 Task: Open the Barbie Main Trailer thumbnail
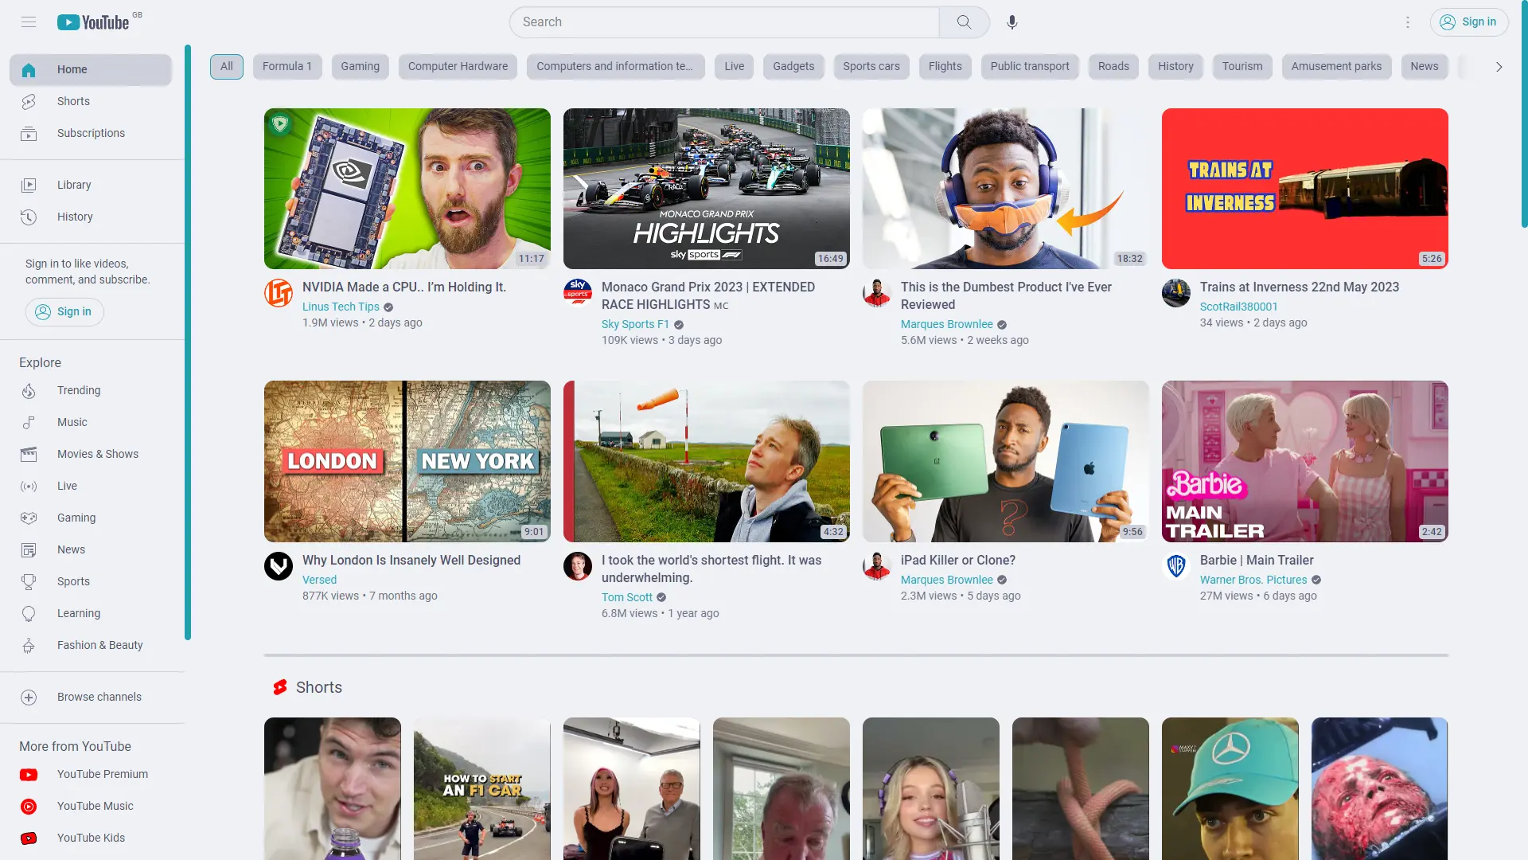1304,461
